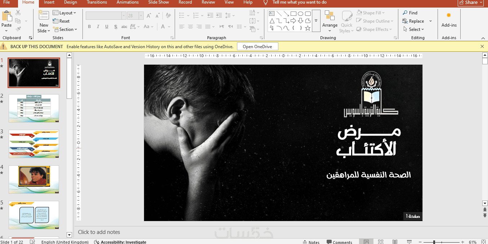Open the Slide Show tab

(158, 3)
